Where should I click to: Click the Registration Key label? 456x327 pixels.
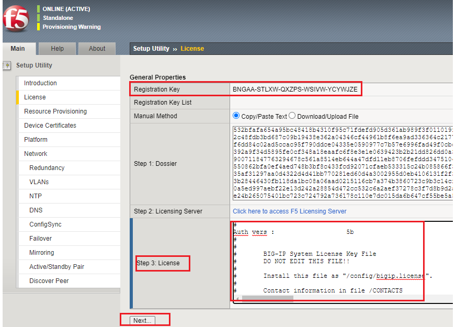pyautogui.click(x=157, y=89)
